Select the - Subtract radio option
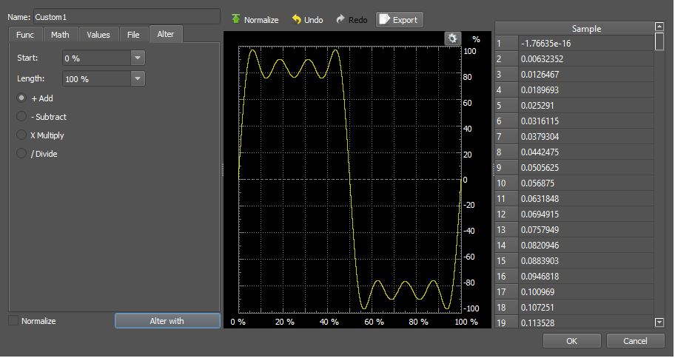675x358 pixels. [21, 117]
